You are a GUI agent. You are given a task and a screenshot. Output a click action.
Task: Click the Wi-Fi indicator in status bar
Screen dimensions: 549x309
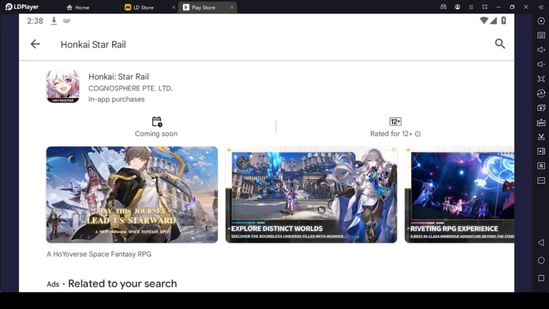click(484, 20)
